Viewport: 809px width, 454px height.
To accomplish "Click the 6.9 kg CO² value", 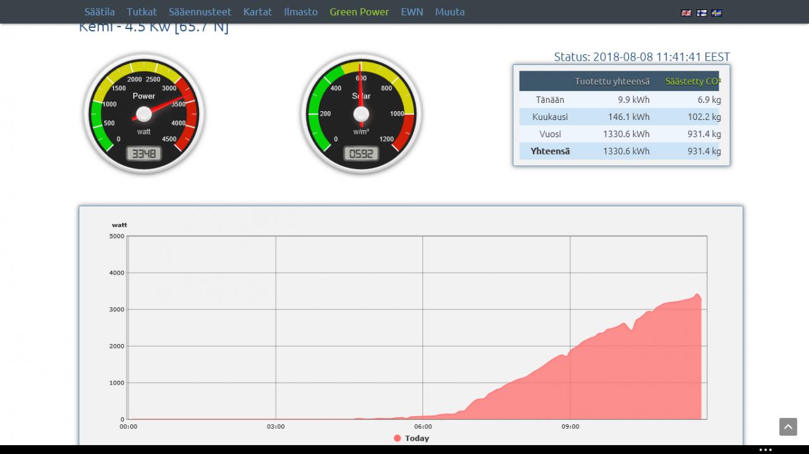I will pyautogui.click(x=709, y=100).
